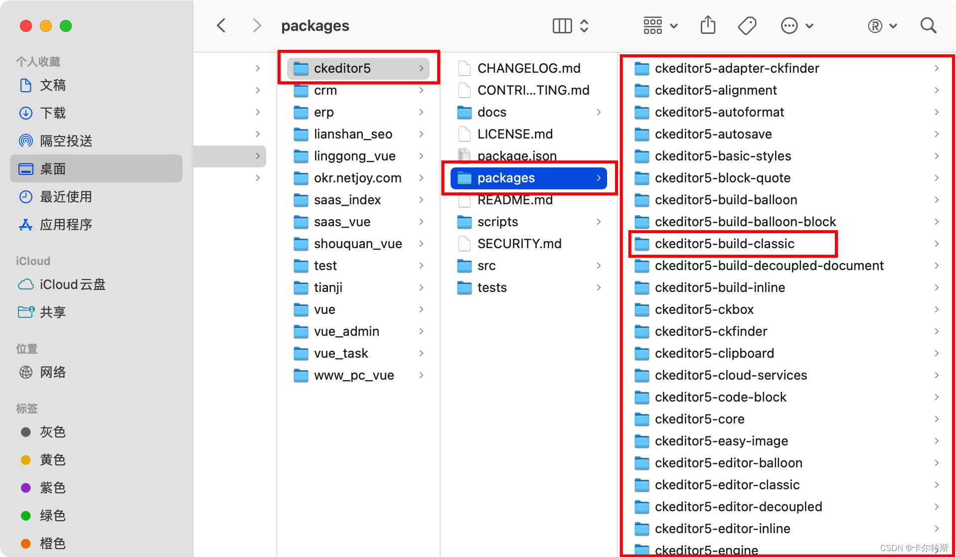Expand the docs folder chevron
Image resolution: width=956 pixels, height=557 pixels.
click(599, 112)
